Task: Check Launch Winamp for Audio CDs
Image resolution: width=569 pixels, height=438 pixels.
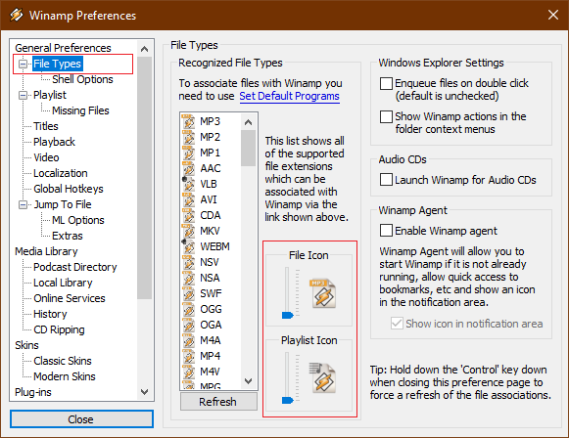Action: coord(386,179)
